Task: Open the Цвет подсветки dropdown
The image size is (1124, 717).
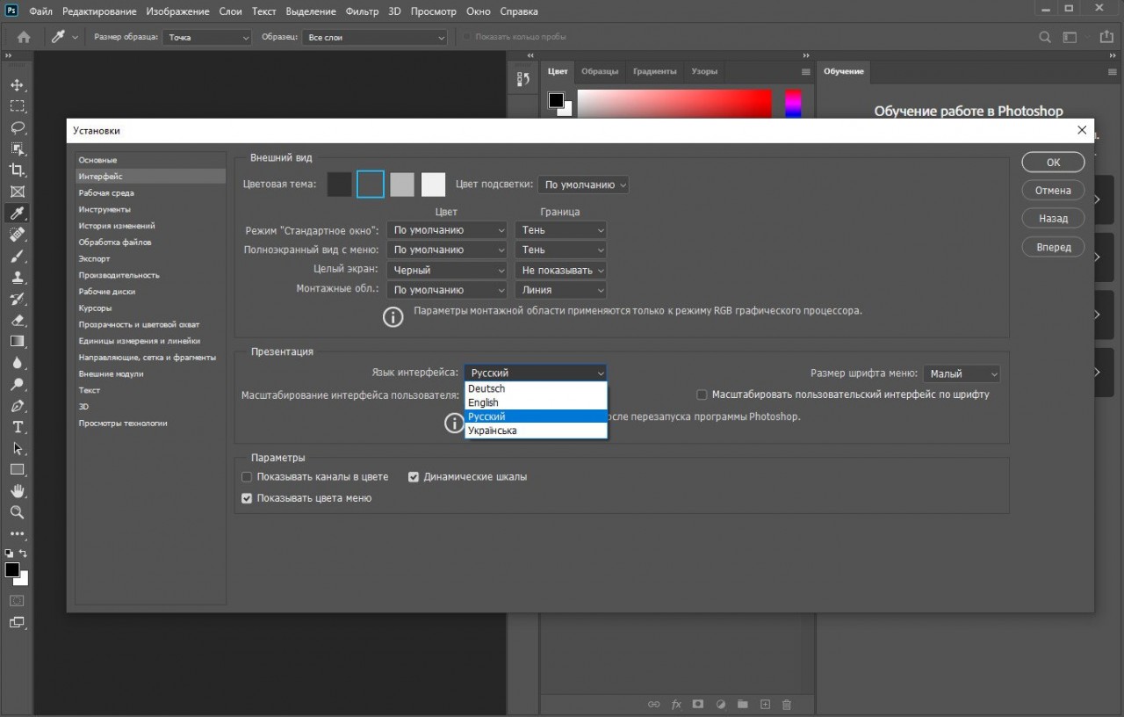Action: pyautogui.click(x=583, y=185)
